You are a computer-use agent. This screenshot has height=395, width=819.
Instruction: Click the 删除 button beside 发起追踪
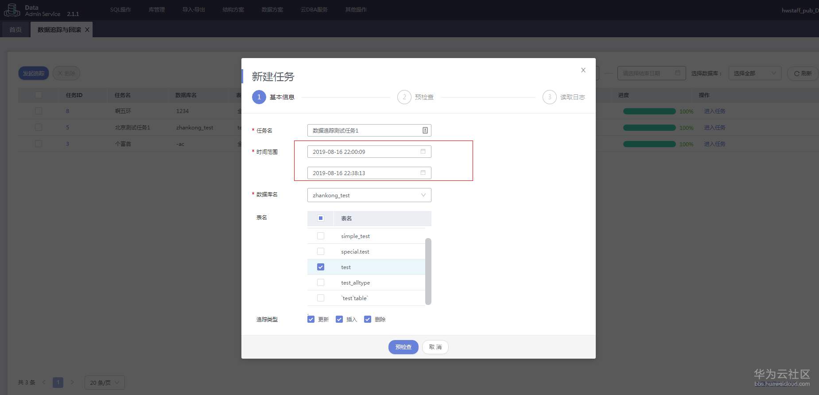pyautogui.click(x=66, y=73)
